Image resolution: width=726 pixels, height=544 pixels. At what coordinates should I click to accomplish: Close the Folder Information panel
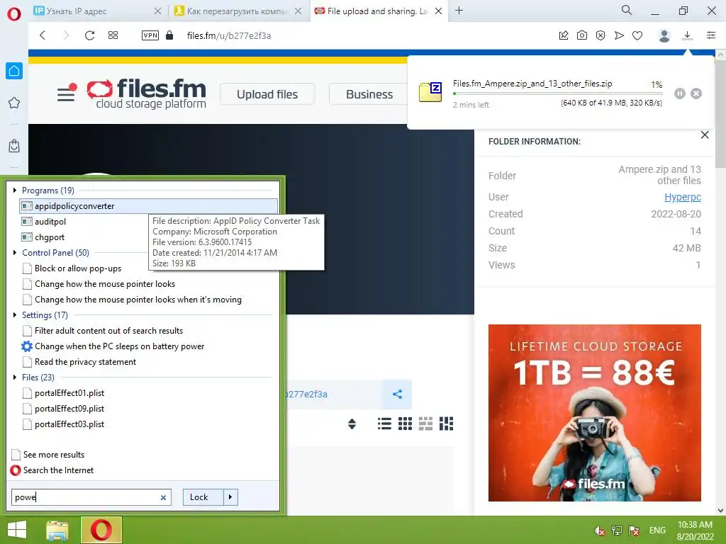(x=705, y=135)
